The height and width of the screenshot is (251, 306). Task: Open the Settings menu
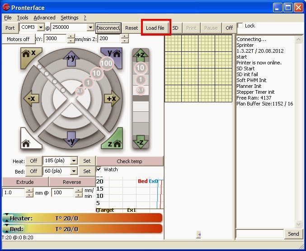tap(69, 18)
